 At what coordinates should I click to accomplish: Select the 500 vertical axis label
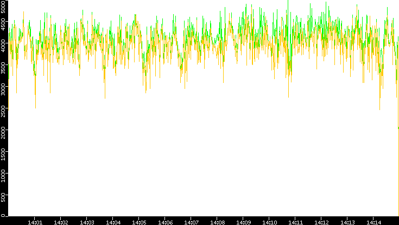click(x=3, y=197)
